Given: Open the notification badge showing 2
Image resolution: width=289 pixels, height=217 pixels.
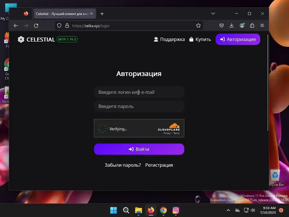Looking at the screenshot, I should click(x=281, y=210).
